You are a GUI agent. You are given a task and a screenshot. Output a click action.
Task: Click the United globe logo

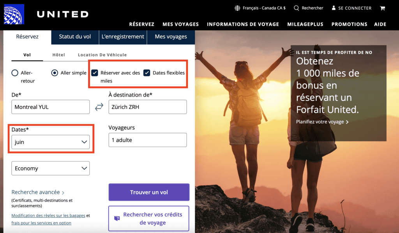(x=14, y=14)
